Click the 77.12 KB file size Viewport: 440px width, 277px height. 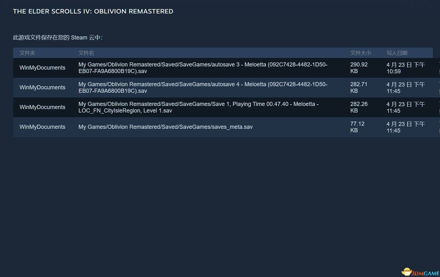coord(357,127)
